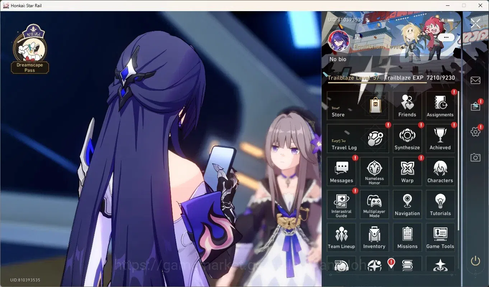The width and height of the screenshot is (489, 287).
Task: Click the player profile avatar
Action: tap(339, 41)
